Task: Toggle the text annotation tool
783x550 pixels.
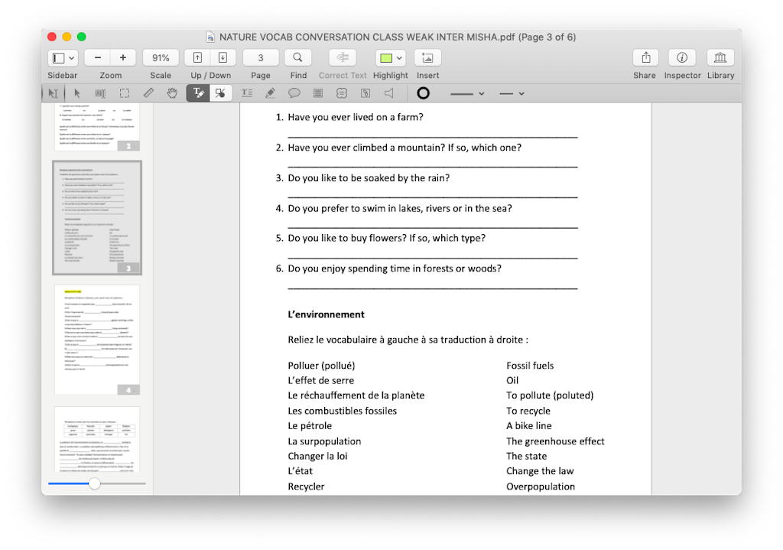Action: tap(246, 93)
